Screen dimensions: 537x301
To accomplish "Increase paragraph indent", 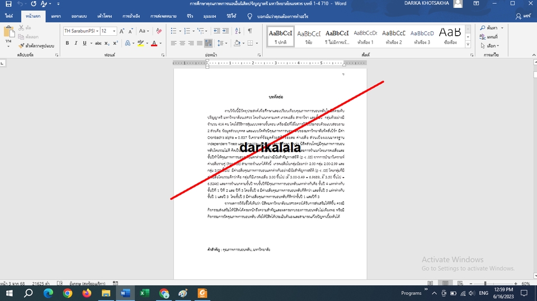I will (x=225, y=31).
